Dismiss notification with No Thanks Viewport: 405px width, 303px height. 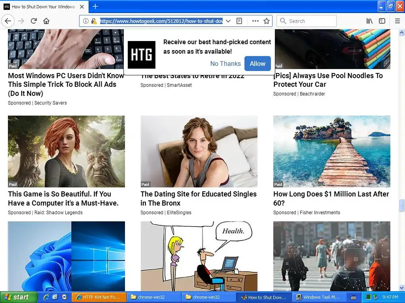pos(225,64)
